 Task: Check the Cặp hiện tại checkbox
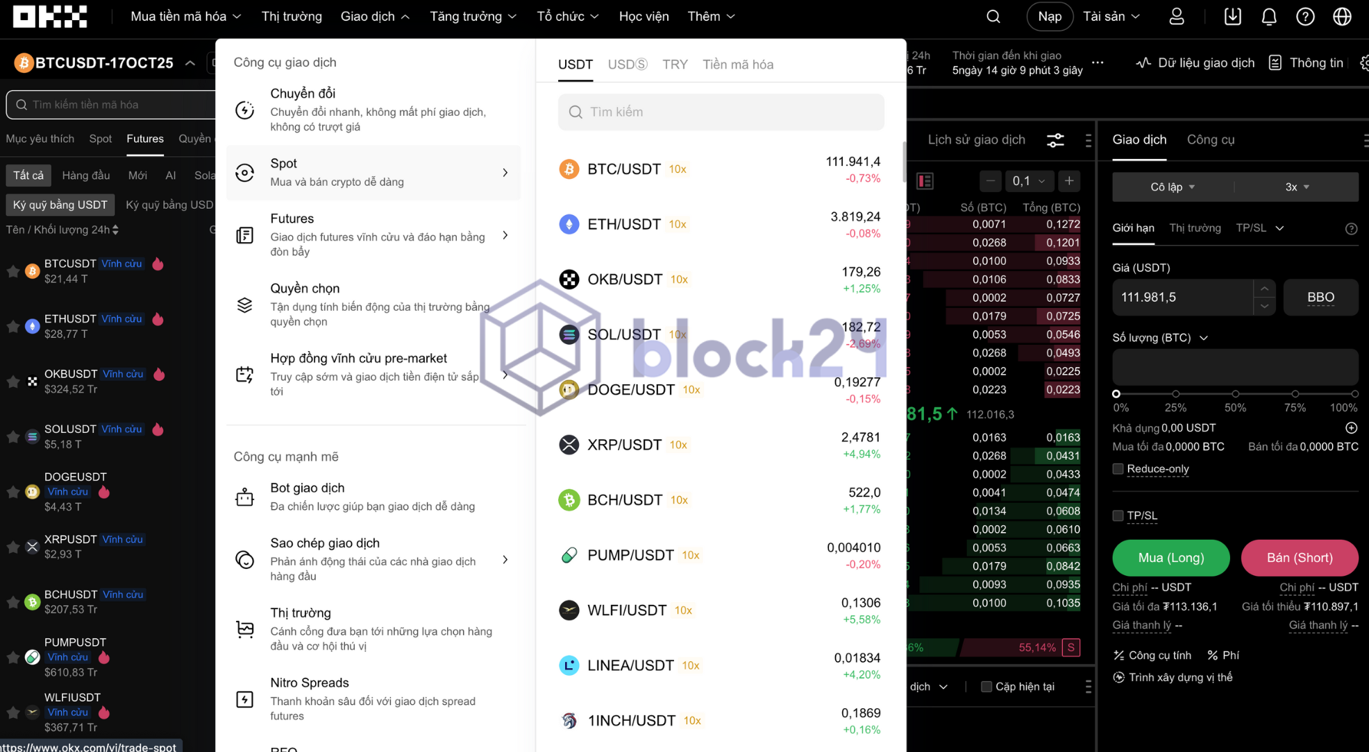click(x=986, y=686)
